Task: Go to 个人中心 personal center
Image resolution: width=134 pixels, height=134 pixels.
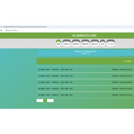Action: 111,43
